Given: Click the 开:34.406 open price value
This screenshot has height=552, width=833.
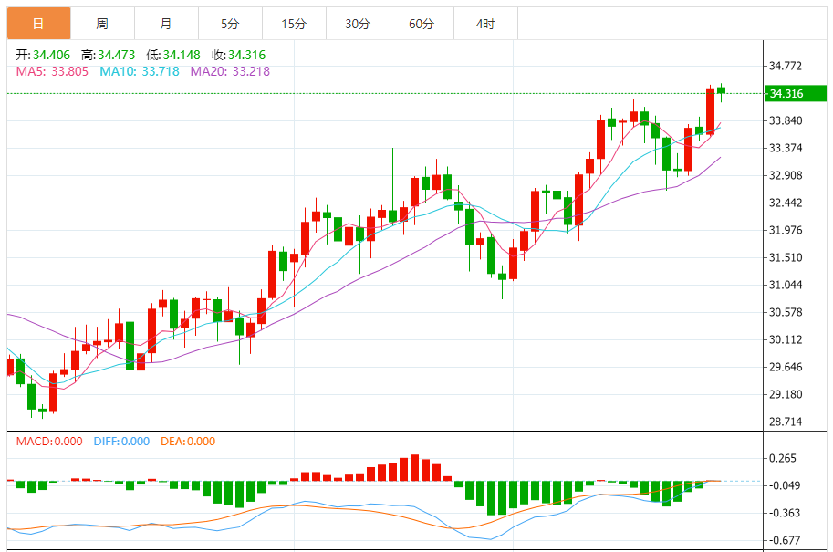Looking at the screenshot, I should pyautogui.click(x=43, y=55).
